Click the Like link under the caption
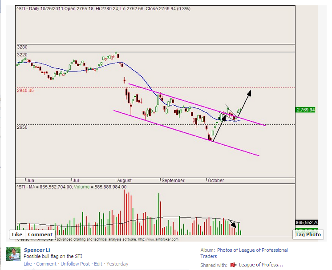Viewport: 332px width, 270px height. point(28,264)
